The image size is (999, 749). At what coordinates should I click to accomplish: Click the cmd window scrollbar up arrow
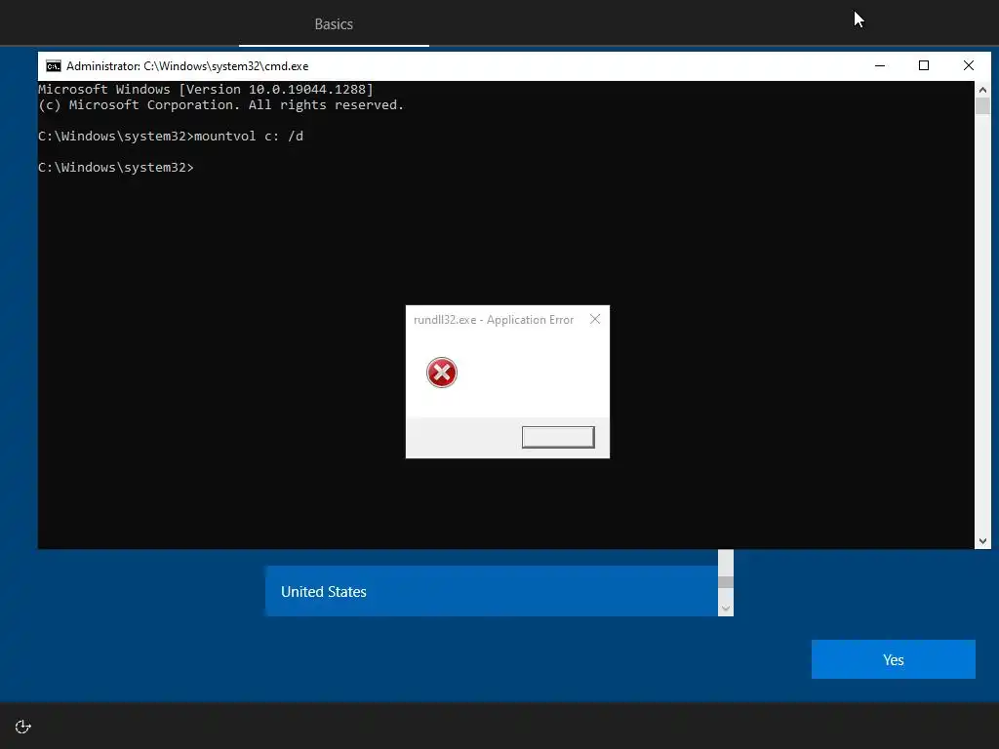tap(982, 90)
